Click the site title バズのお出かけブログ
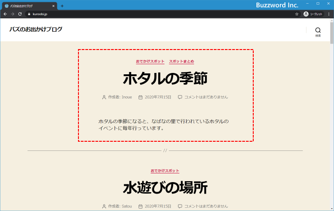 point(36,29)
